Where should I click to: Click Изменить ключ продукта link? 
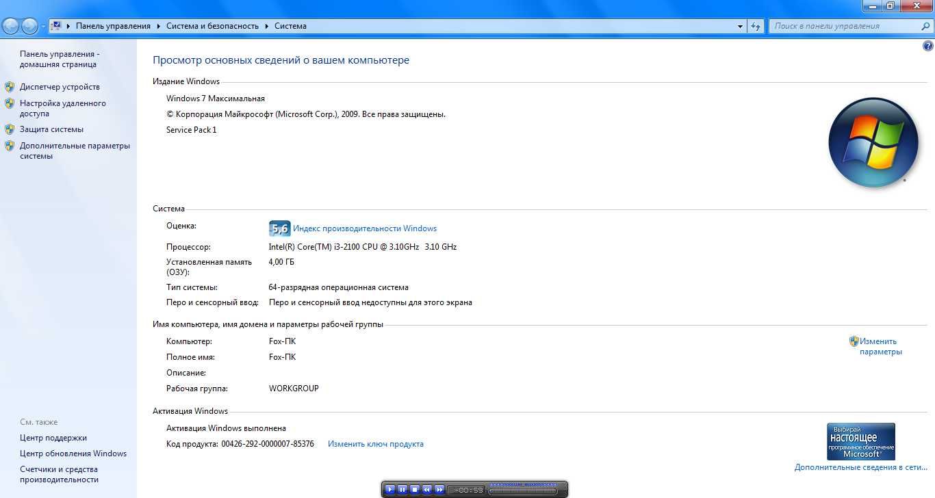[x=376, y=444]
